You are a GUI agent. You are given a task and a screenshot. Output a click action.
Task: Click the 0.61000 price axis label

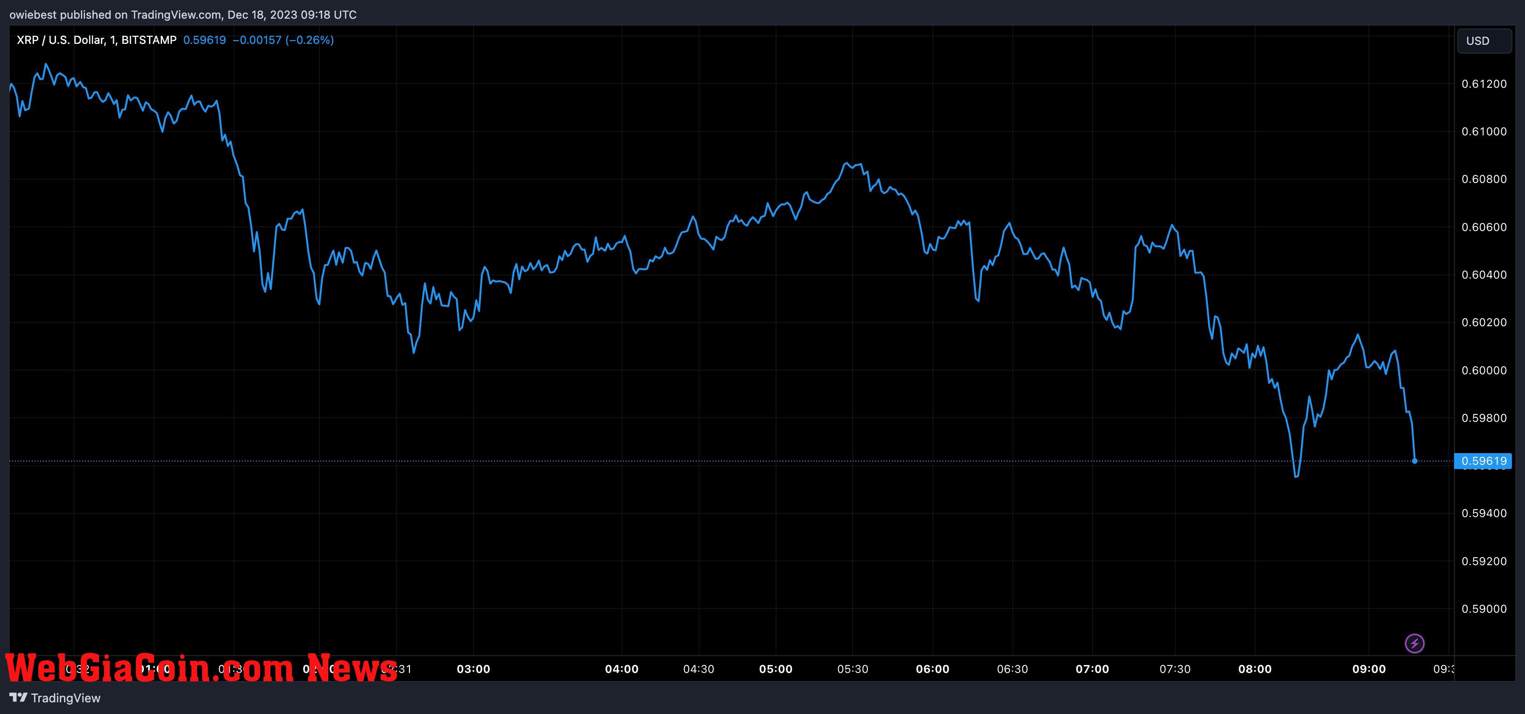click(1484, 131)
